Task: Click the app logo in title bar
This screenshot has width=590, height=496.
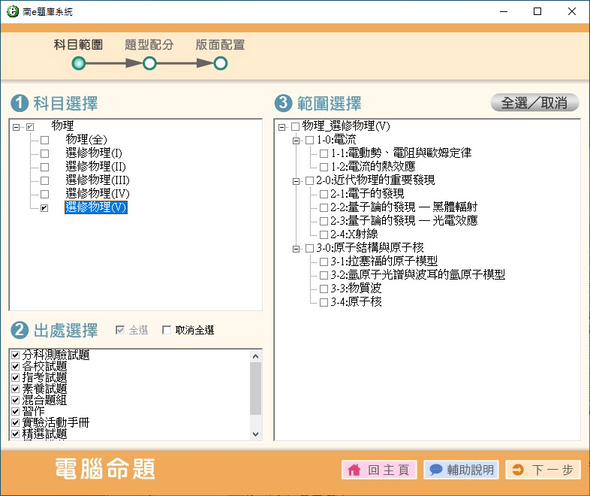Action: pyautogui.click(x=13, y=12)
